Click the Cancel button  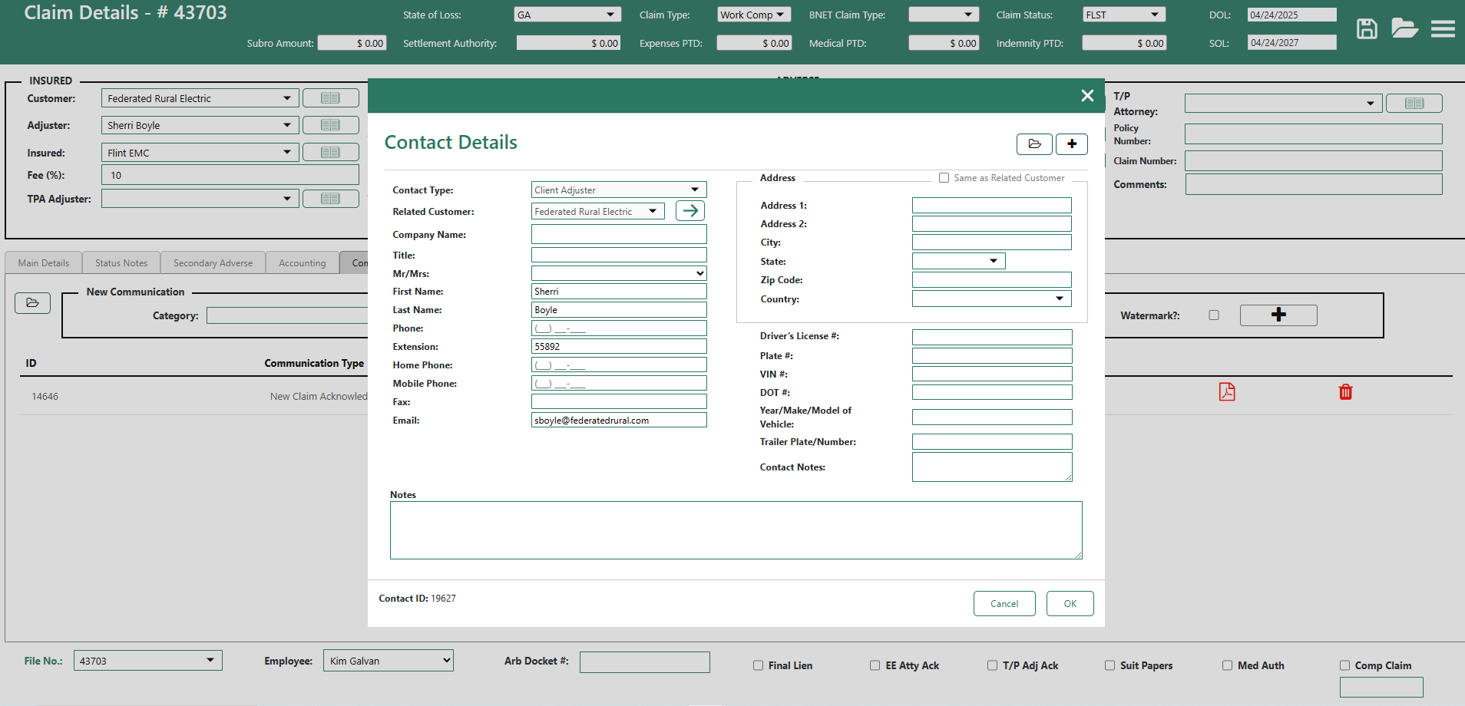1004,604
